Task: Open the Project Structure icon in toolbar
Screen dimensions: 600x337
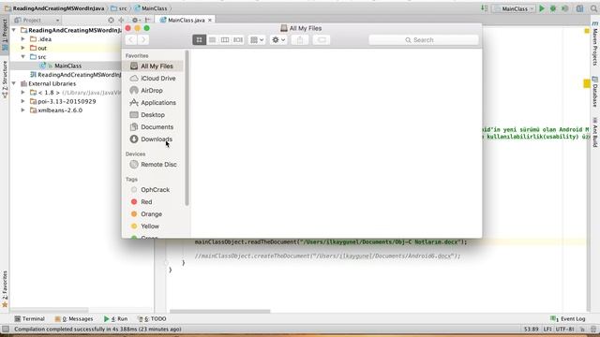Action: 579,8
